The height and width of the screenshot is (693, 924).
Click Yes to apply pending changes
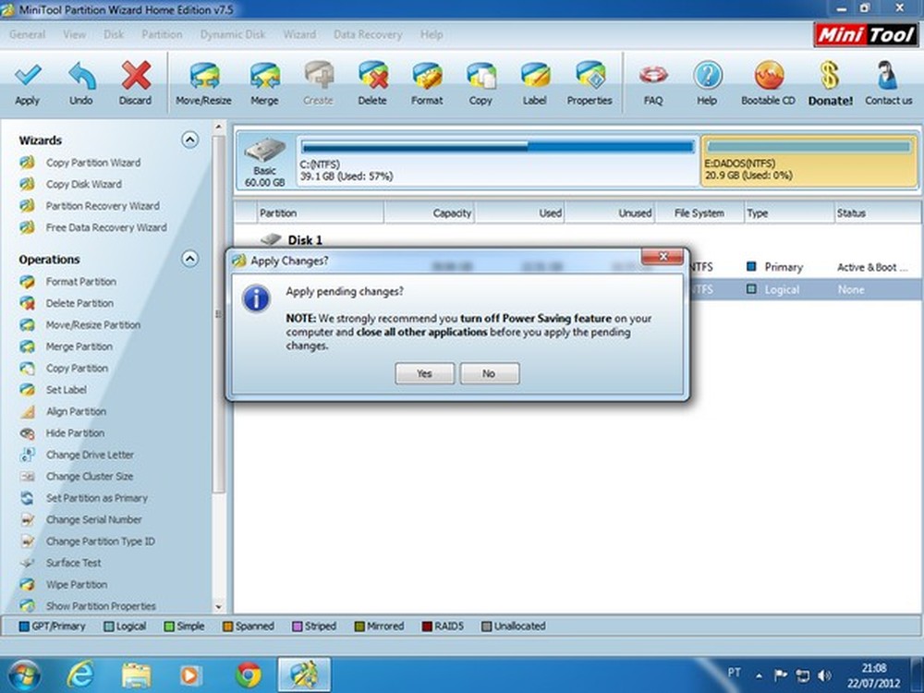click(424, 373)
